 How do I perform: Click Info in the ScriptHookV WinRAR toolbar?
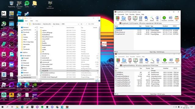pyautogui.click(x=157, y=18)
